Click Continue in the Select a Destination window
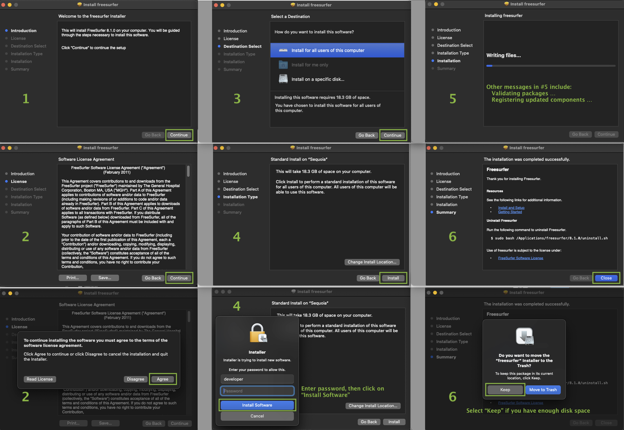 [x=393, y=135]
